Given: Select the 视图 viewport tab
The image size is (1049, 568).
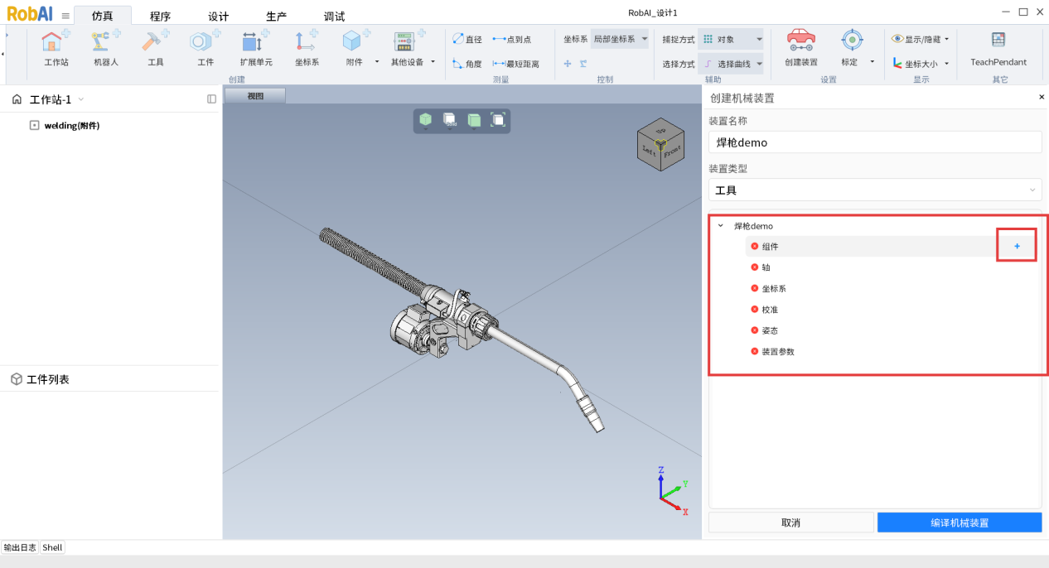Looking at the screenshot, I should point(255,96).
